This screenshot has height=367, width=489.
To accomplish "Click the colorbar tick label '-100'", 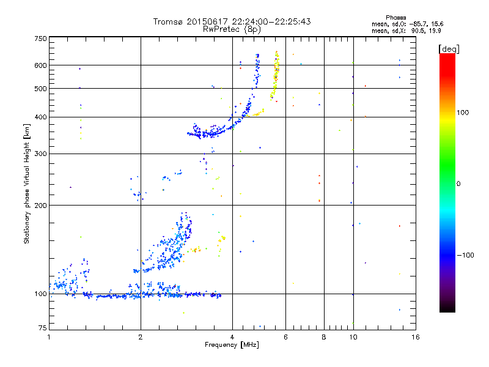I will (x=466, y=255).
